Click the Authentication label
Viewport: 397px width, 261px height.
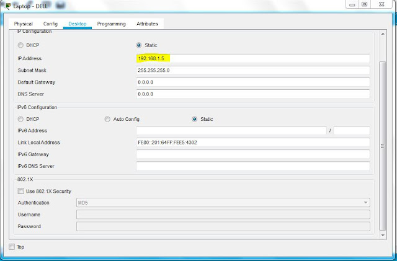pos(33,203)
